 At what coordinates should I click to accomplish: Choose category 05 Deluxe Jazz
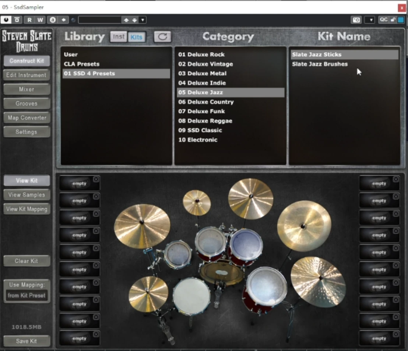231,93
